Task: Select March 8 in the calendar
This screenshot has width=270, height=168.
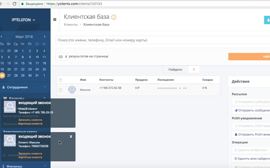Action: click(23, 57)
